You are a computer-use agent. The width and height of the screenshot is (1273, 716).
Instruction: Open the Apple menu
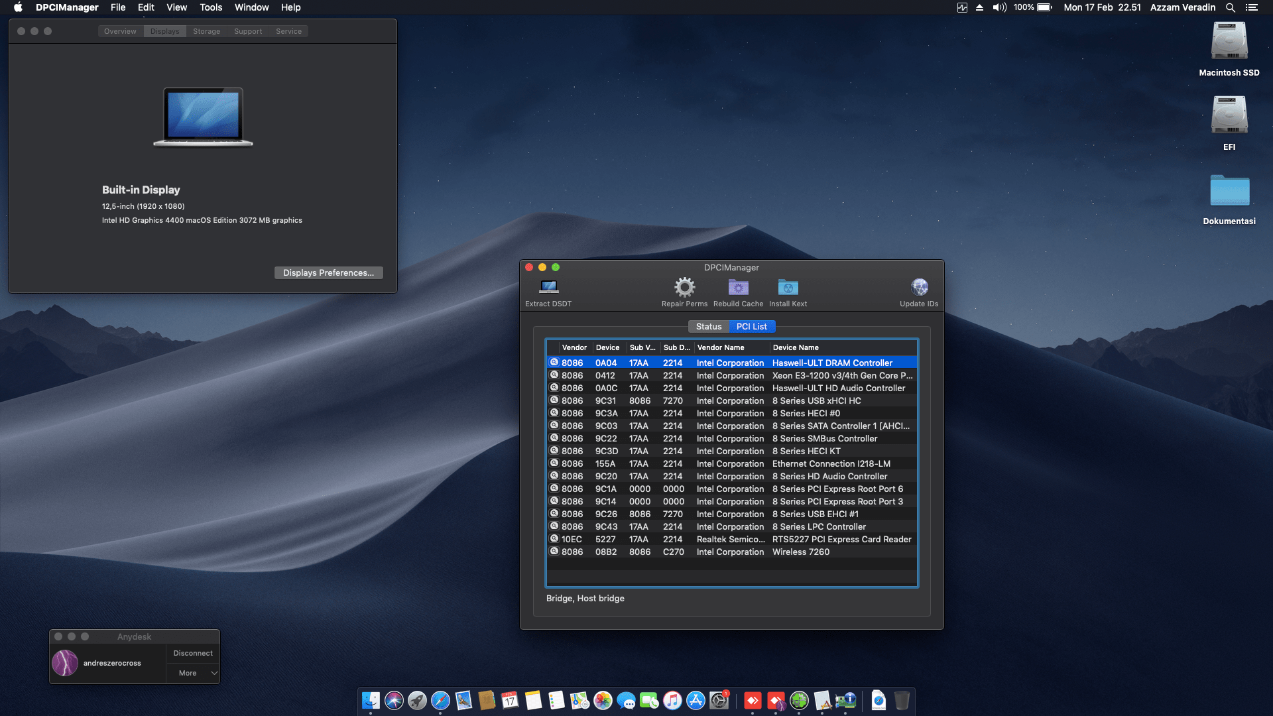click(18, 7)
